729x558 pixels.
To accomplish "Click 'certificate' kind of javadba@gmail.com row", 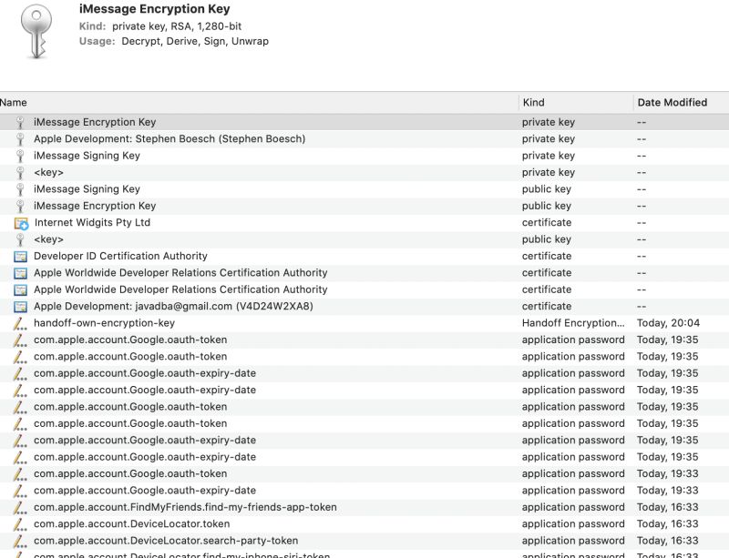I will (546, 306).
